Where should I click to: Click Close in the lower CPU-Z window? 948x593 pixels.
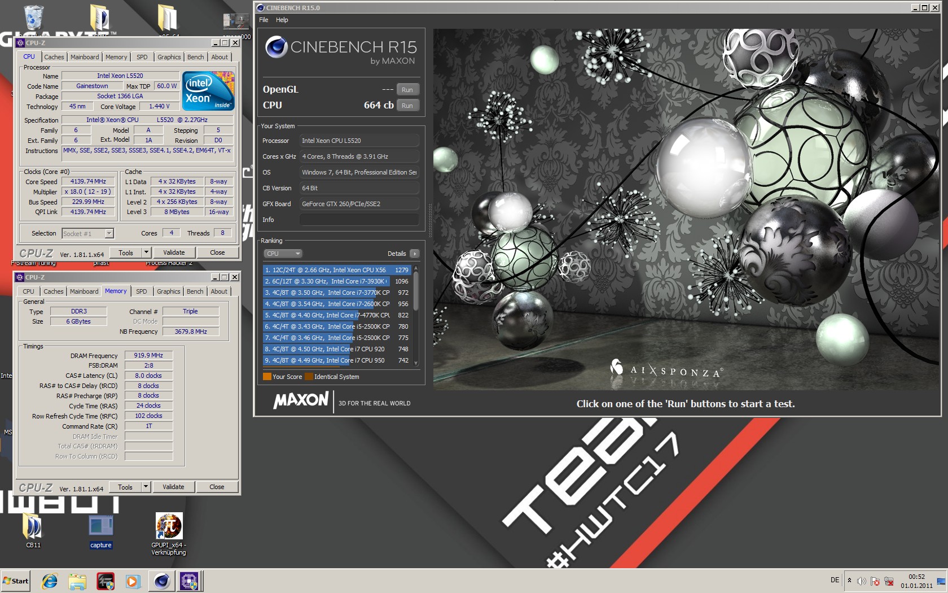coord(217,487)
